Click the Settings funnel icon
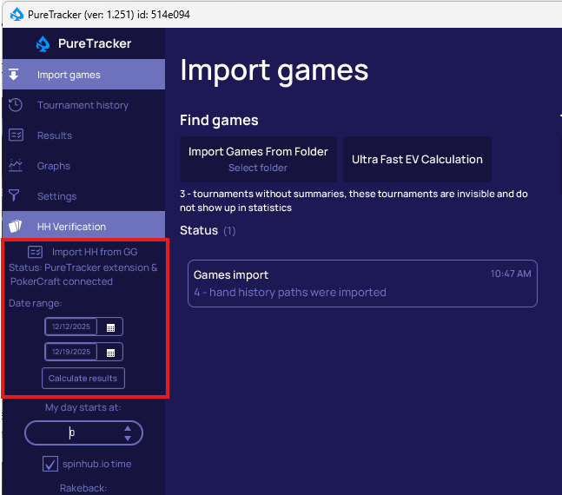This screenshot has height=495, width=562. (15, 196)
